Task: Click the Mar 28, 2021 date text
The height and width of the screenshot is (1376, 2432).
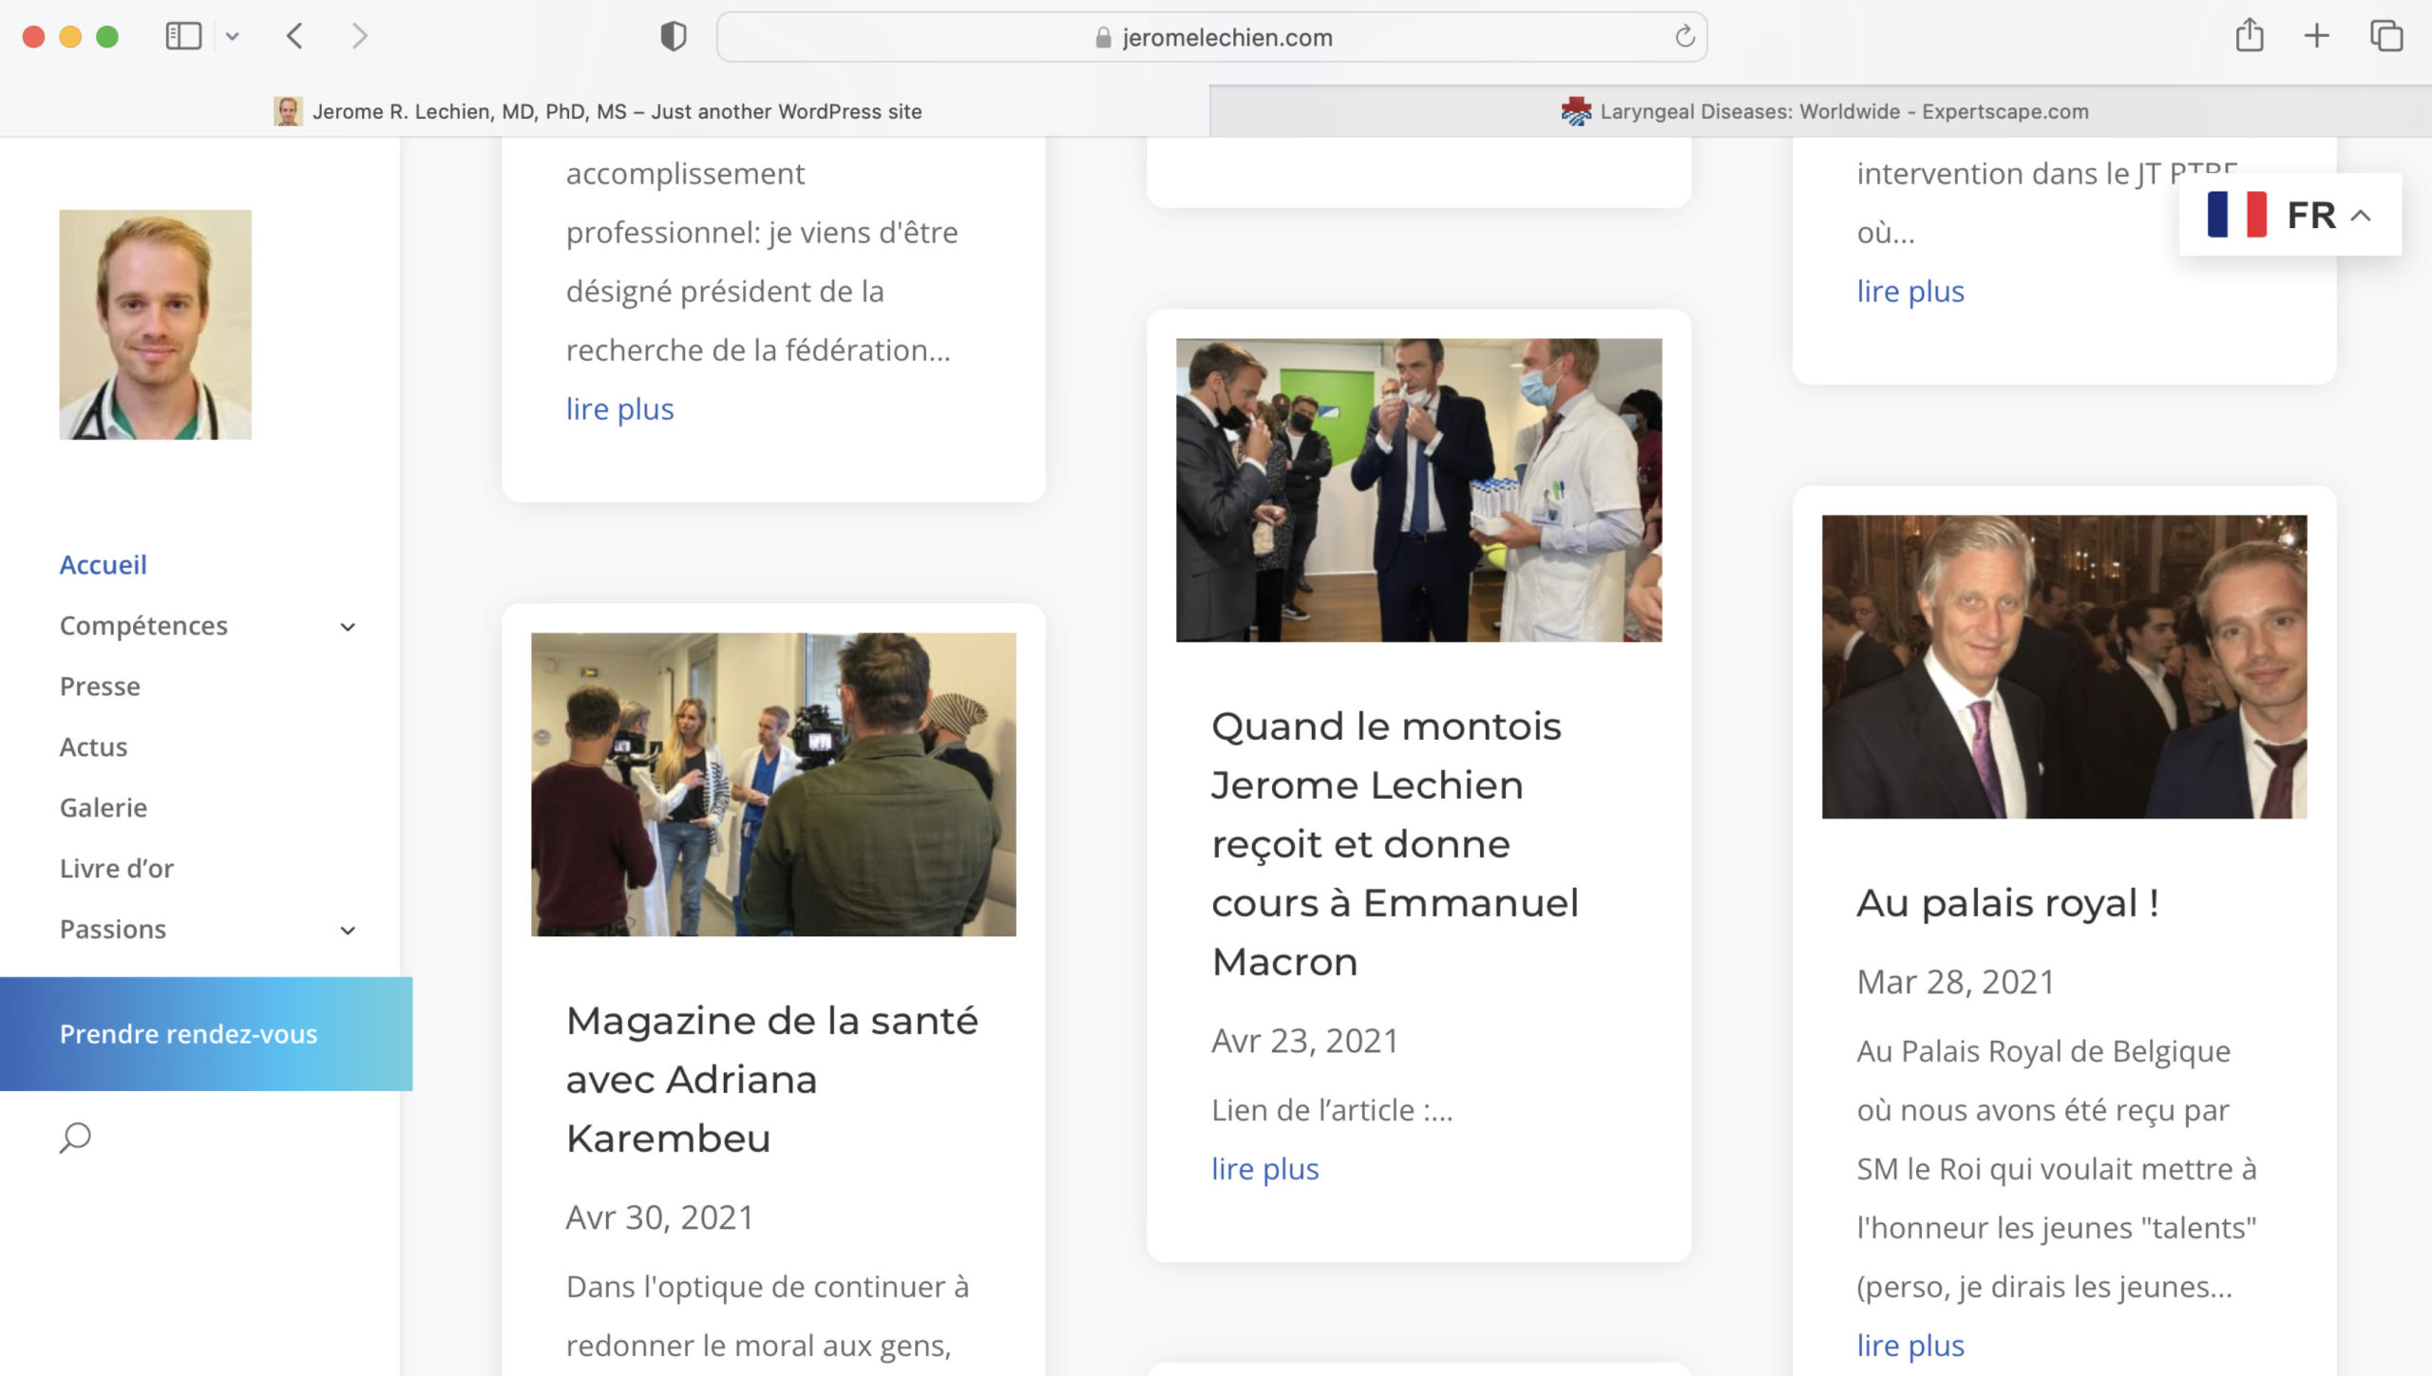Action: pos(1956,983)
